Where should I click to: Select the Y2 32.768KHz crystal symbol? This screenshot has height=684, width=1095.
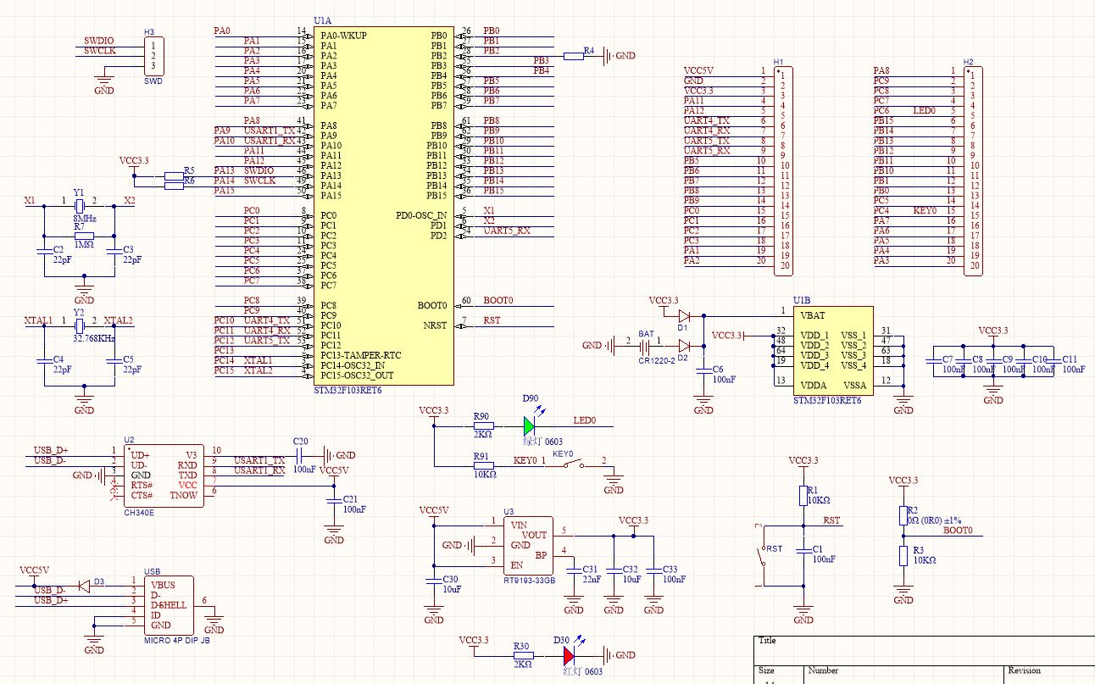(81, 325)
